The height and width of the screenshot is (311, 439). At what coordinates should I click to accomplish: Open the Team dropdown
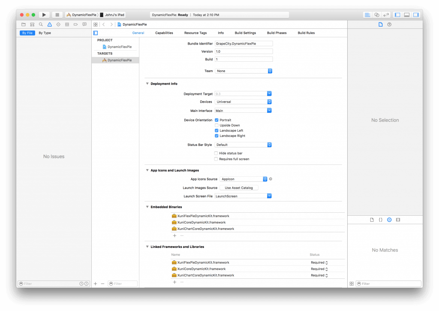(244, 71)
